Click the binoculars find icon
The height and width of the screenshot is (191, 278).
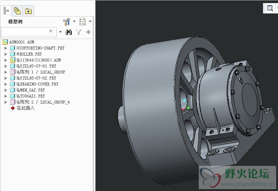[x=69, y=32]
